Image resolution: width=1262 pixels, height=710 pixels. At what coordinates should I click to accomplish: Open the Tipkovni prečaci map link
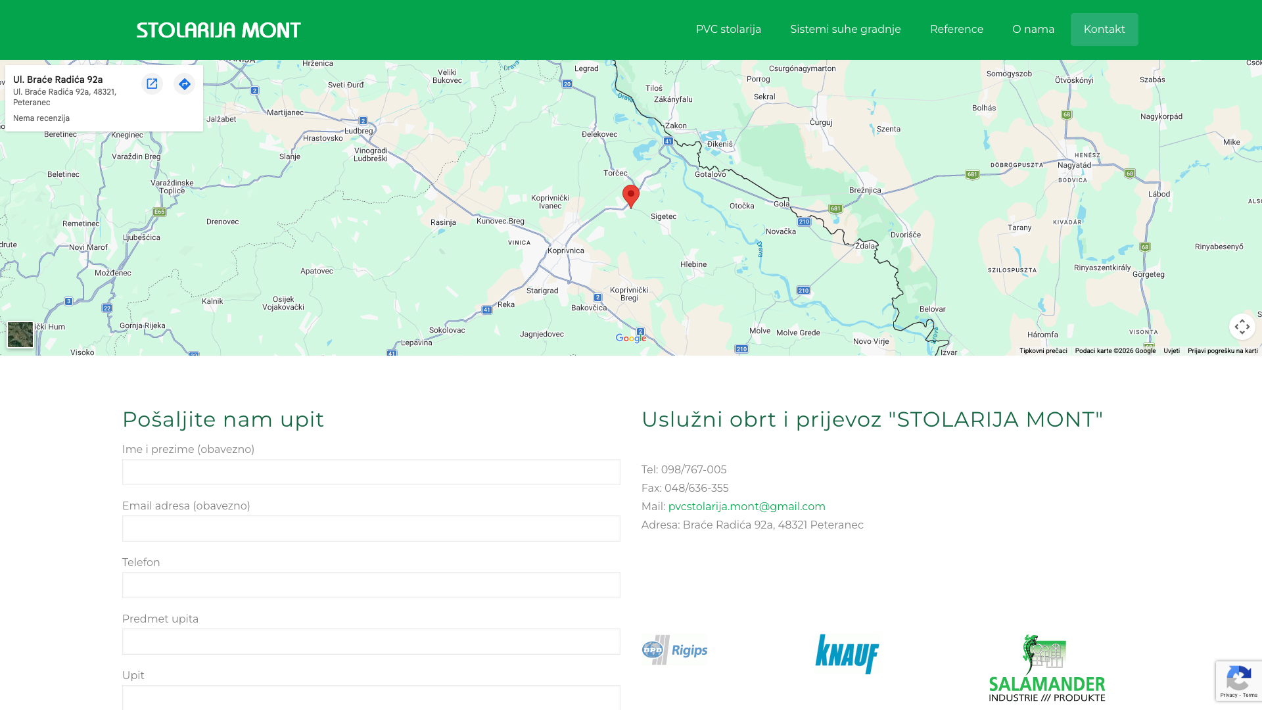pyautogui.click(x=1043, y=351)
